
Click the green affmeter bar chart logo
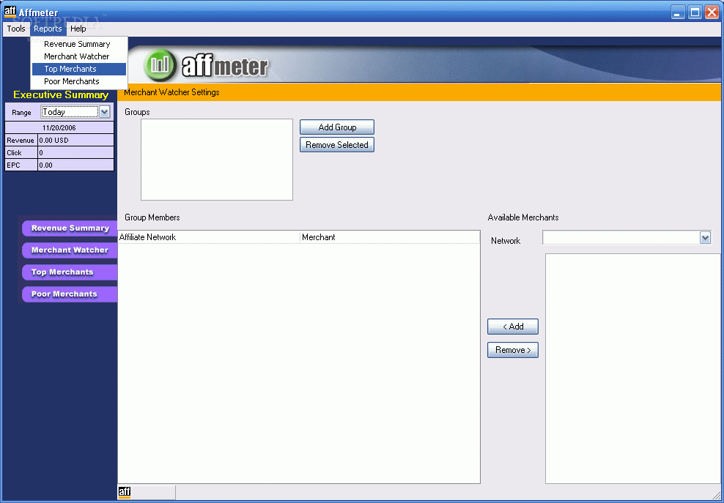coord(160,65)
